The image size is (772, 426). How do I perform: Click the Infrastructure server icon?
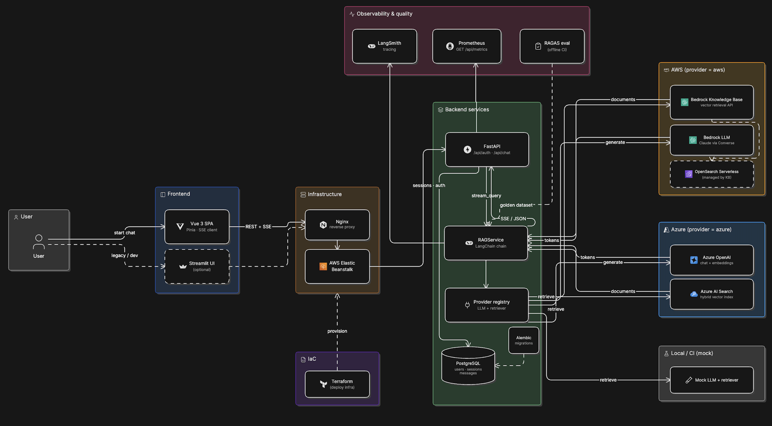click(303, 195)
